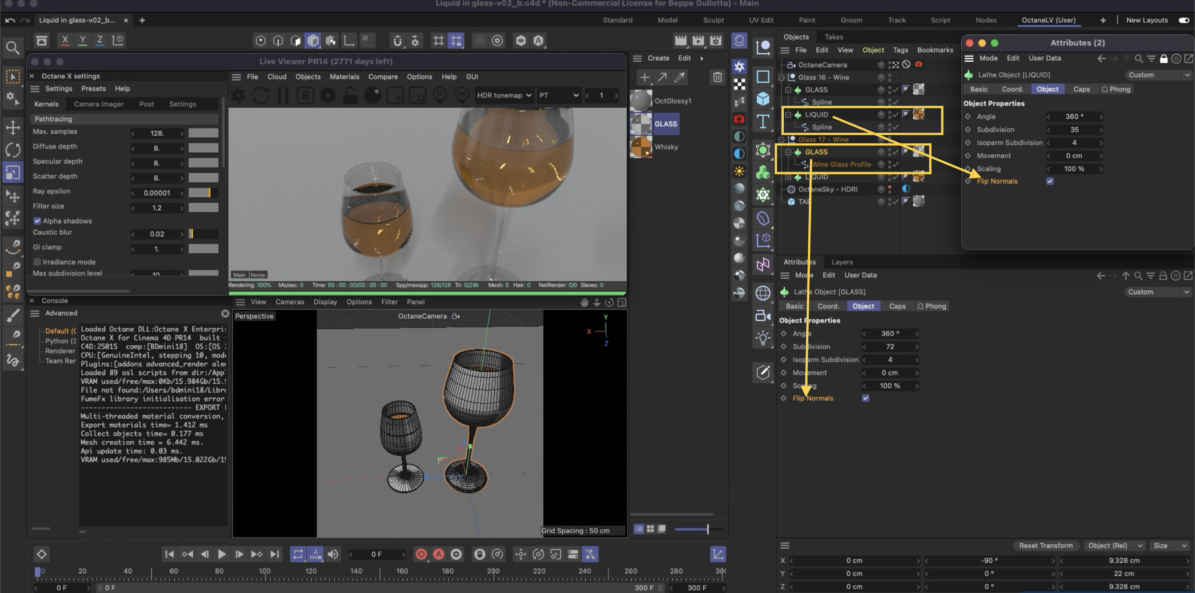Play the timeline animation
The image size is (1195, 593).
pyautogui.click(x=222, y=554)
